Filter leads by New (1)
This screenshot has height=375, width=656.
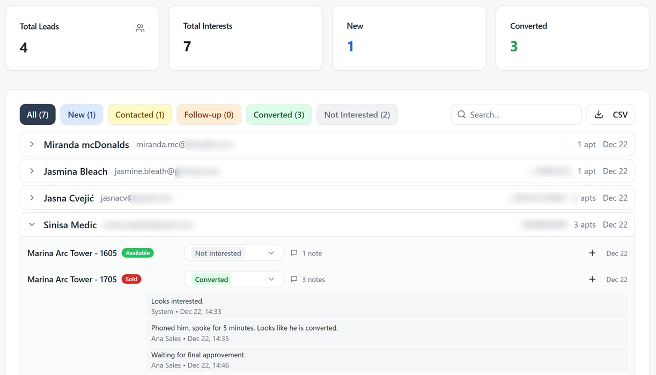coord(82,115)
